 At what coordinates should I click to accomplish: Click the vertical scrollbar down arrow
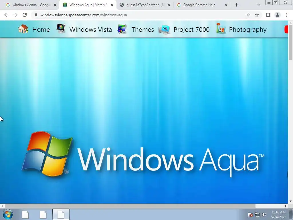coord(290,201)
